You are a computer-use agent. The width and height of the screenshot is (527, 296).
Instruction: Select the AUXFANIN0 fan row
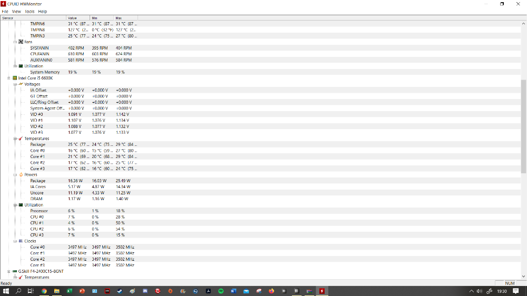coord(260,60)
